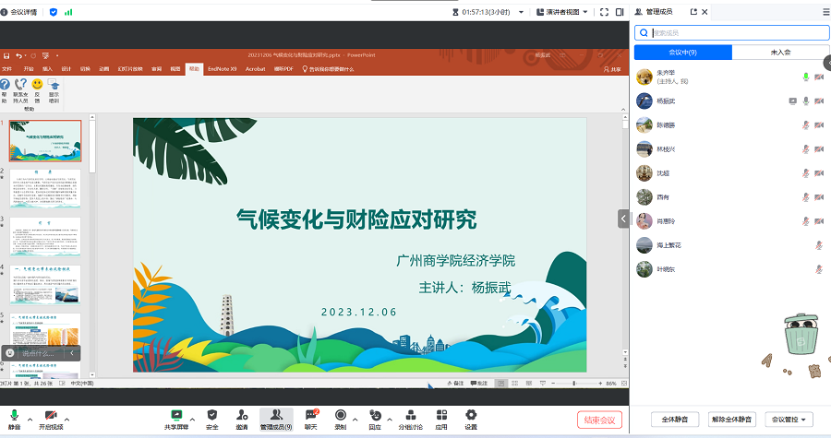The height and width of the screenshot is (438, 831).
Task: Open the 设置 settings gear icon
Action: (x=471, y=416)
